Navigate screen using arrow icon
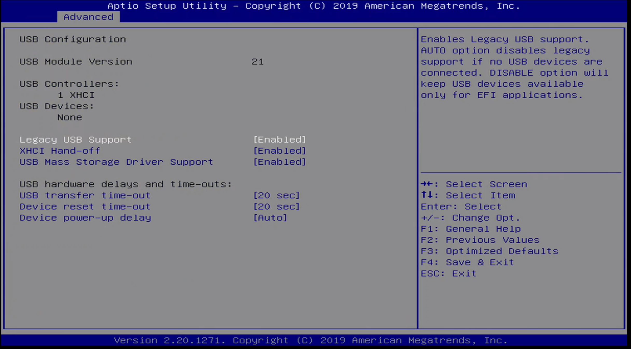631x349 pixels. (x=427, y=184)
